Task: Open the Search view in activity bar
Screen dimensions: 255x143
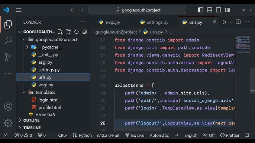Action: click(x=8, y=40)
